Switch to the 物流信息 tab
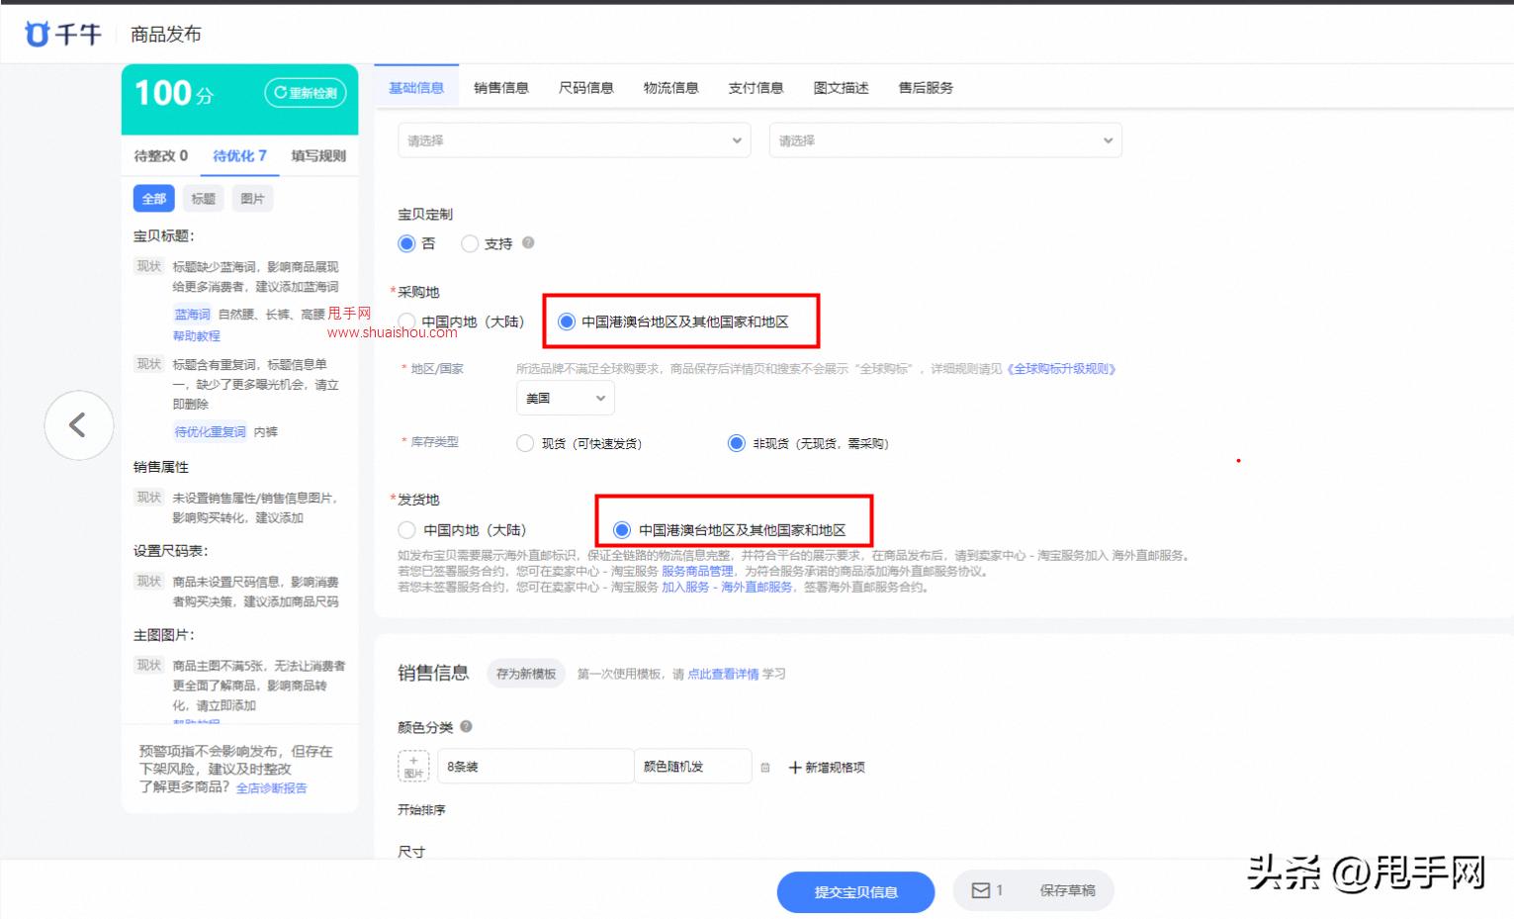 click(x=670, y=87)
